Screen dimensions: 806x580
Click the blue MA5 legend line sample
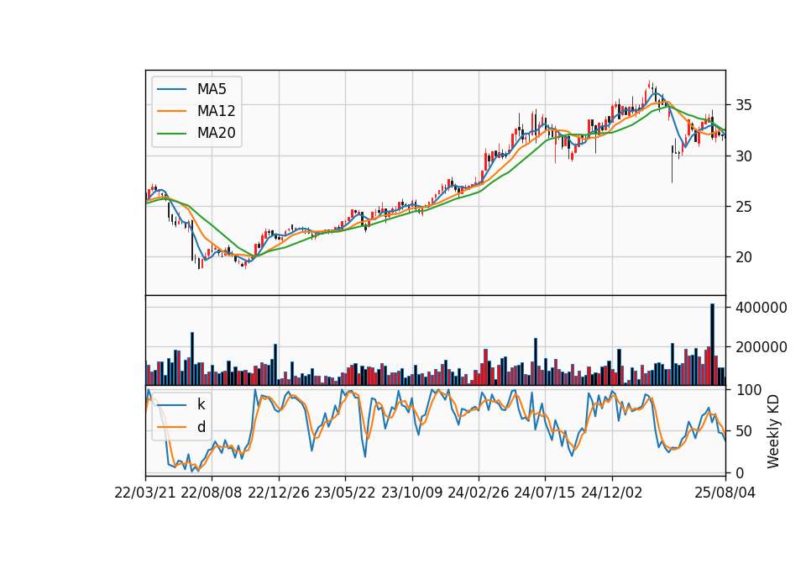click(x=172, y=89)
